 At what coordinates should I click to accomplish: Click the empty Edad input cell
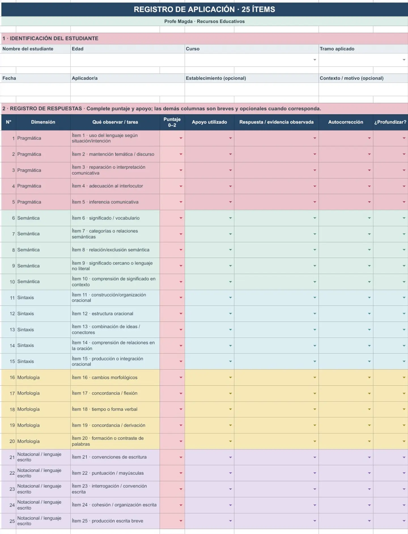(127, 60)
